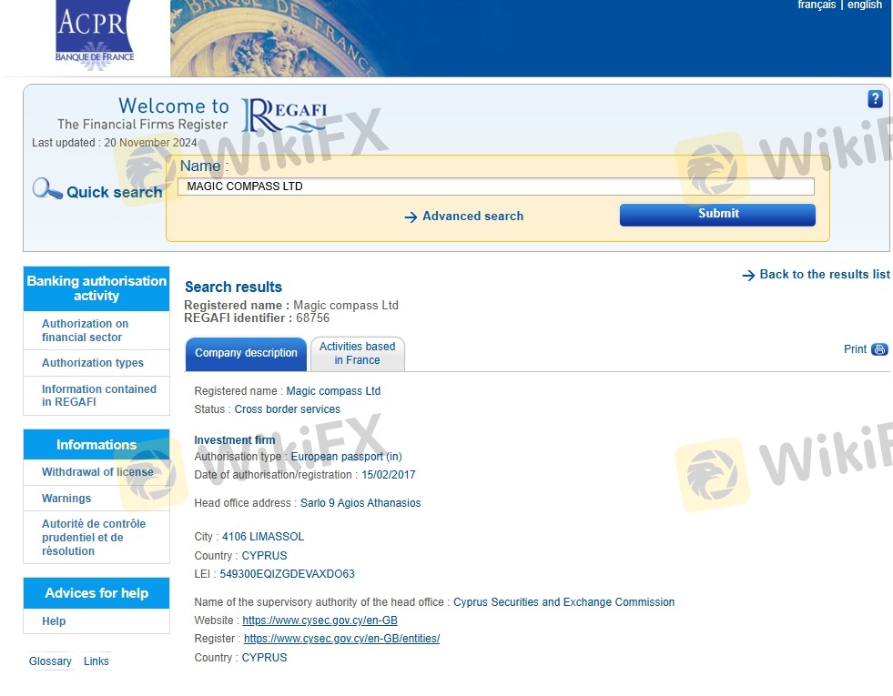Click Status value Cross border services
Image resolution: width=893 pixels, height=696 pixels.
(287, 409)
